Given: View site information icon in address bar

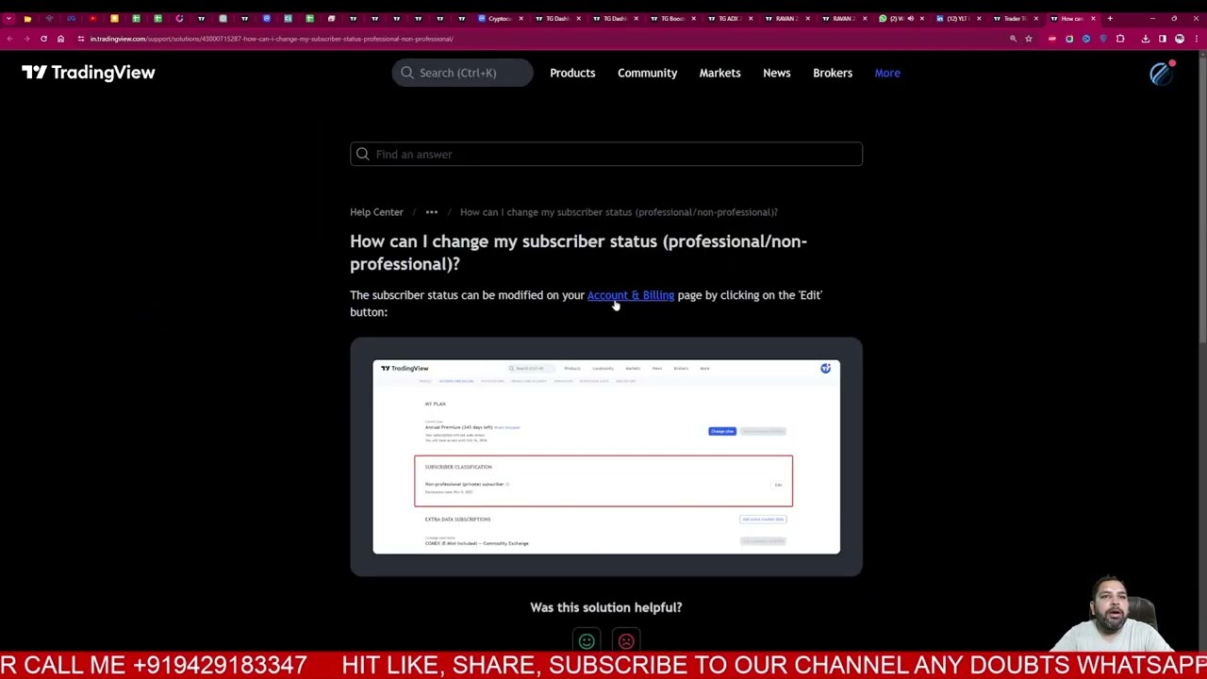Looking at the screenshot, I should (x=81, y=39).
